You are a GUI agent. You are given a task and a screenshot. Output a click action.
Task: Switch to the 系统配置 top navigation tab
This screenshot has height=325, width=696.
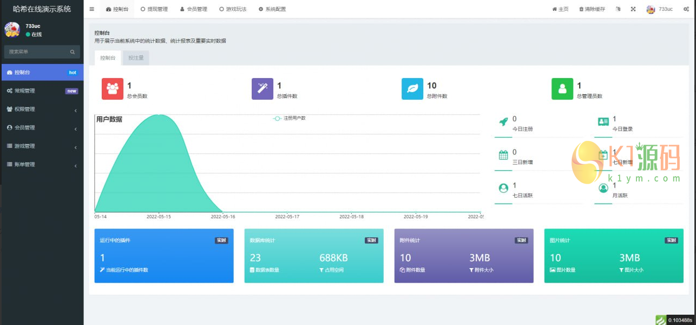pos(272,9)
